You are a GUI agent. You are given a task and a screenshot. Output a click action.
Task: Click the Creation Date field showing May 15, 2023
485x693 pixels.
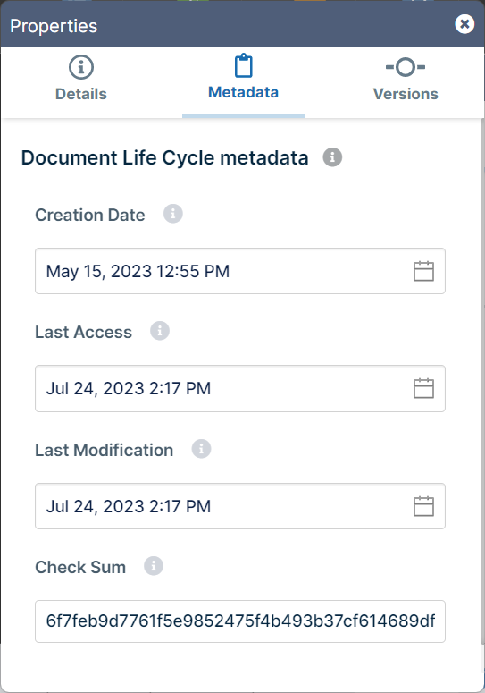pos(240,271)
